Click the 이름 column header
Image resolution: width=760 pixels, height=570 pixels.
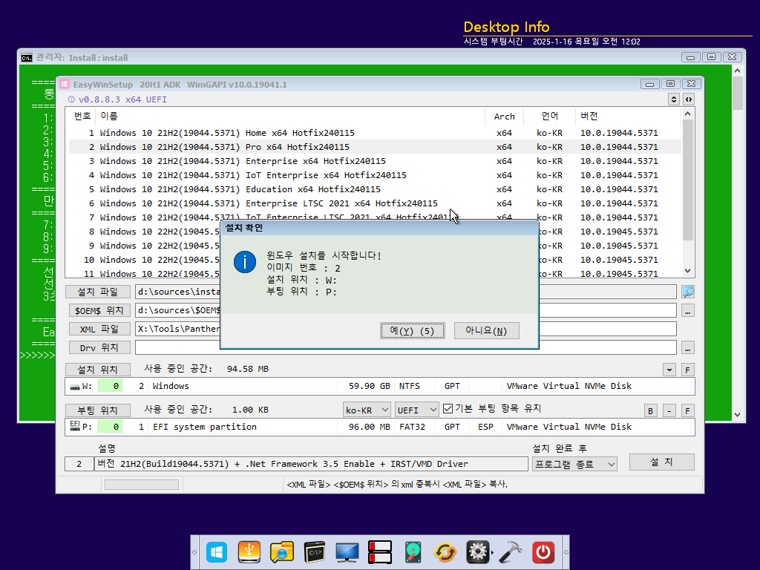click(x=291, y=117)
